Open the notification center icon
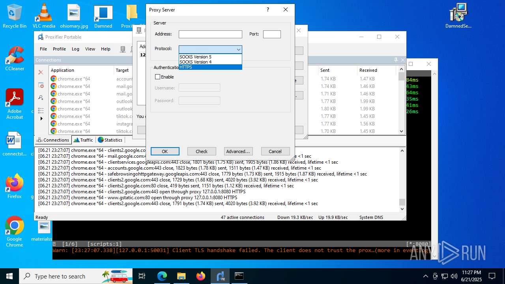This screenshot has width=505, height=284. tap(492, 276)
